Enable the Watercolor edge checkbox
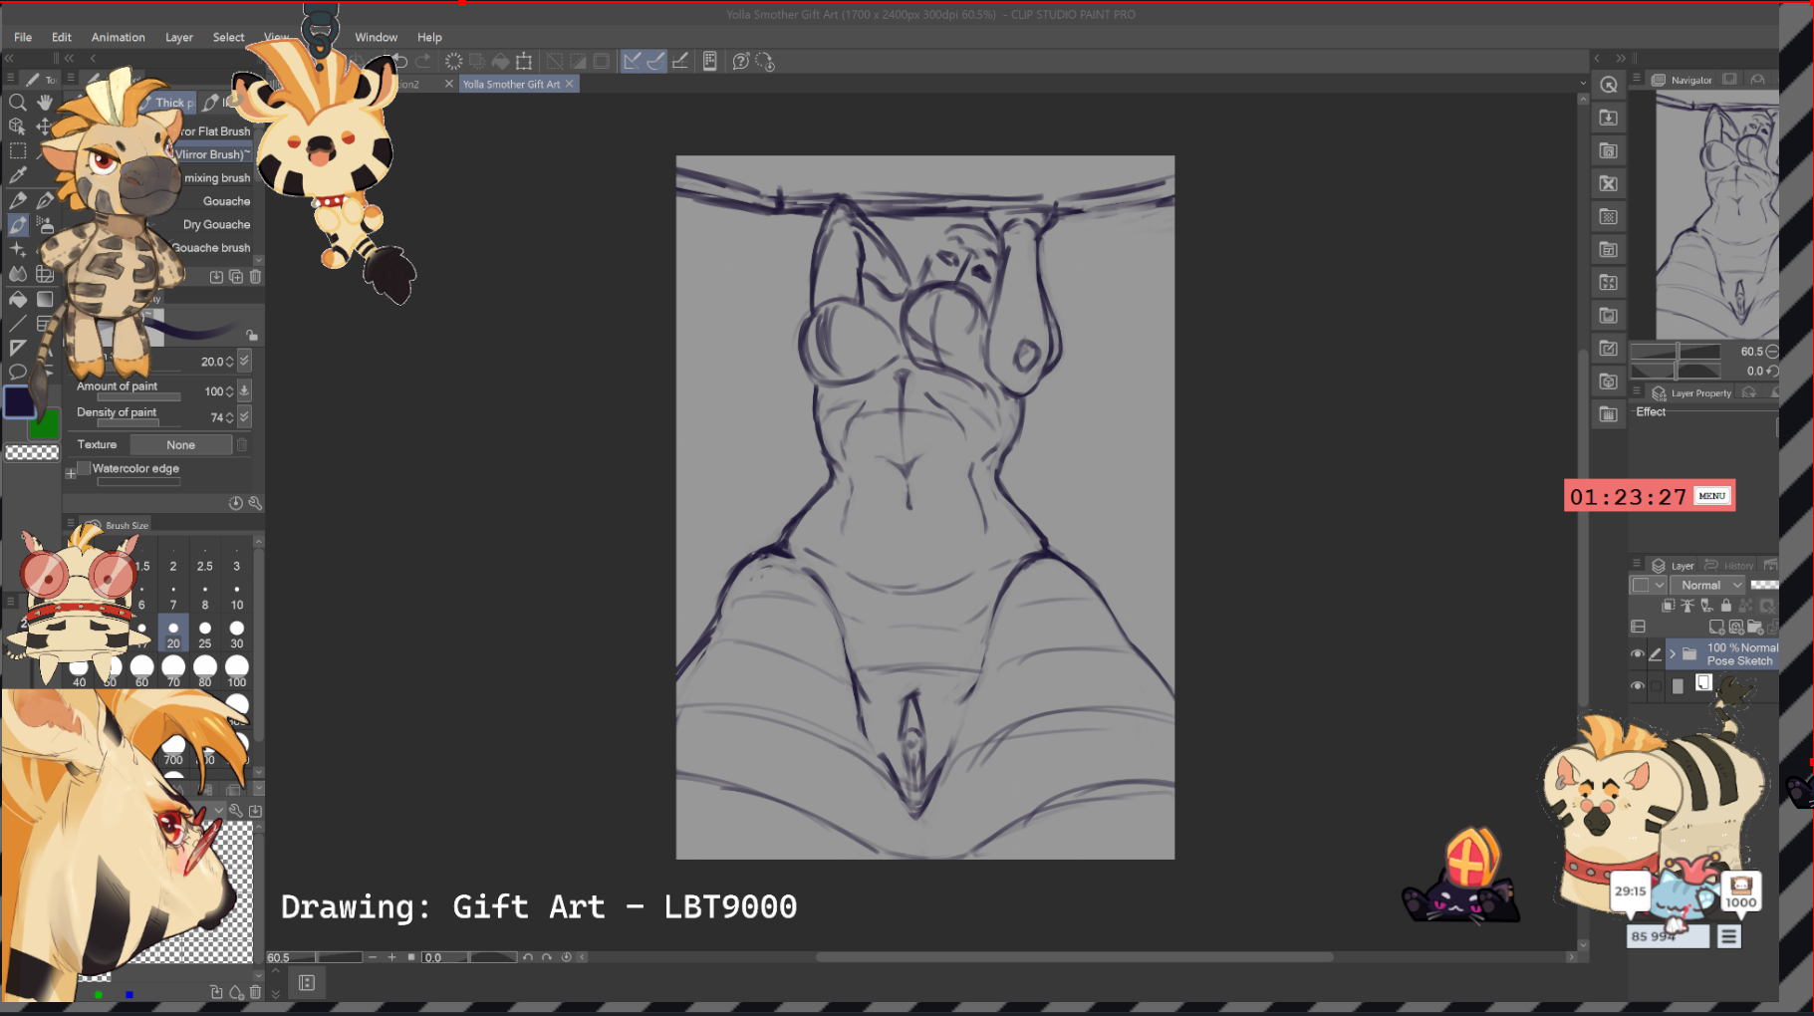1814x1016 pixels. 85,468
